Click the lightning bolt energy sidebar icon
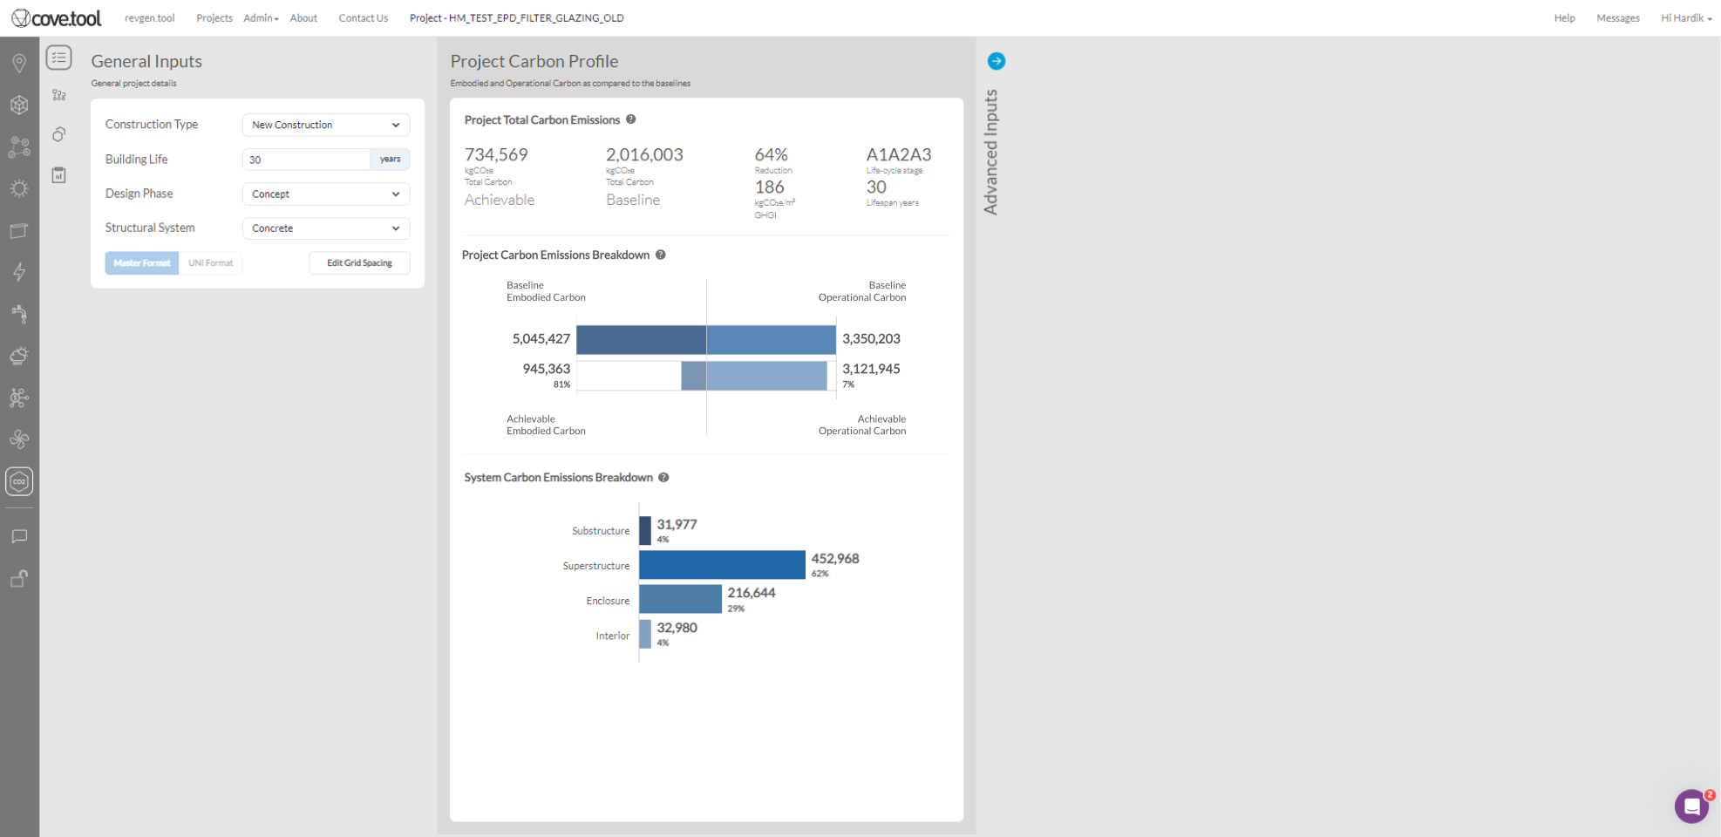The image size is (1721, 837). point(19,272)
